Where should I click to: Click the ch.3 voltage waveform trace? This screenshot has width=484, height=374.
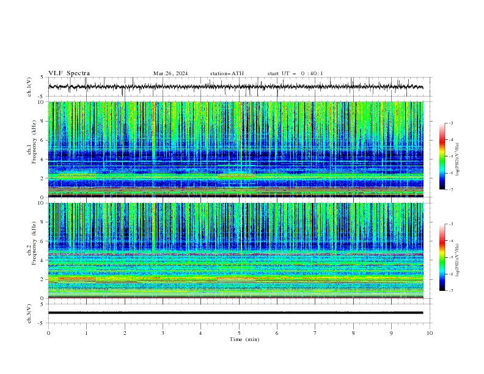(x=235, y=313)
